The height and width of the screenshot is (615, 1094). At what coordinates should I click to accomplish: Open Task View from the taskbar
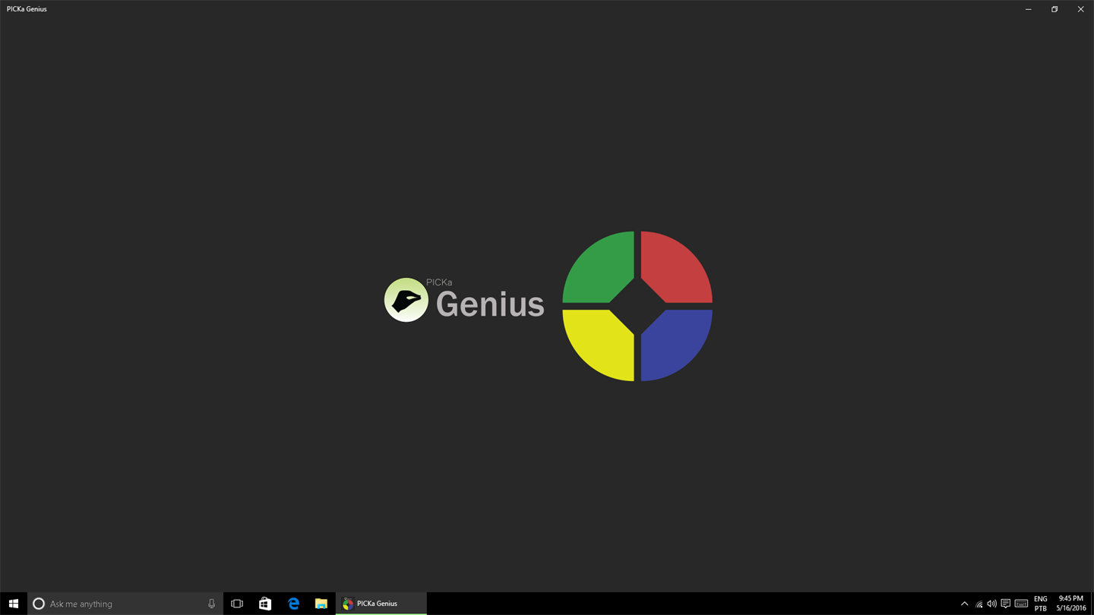tap(237, 604)
